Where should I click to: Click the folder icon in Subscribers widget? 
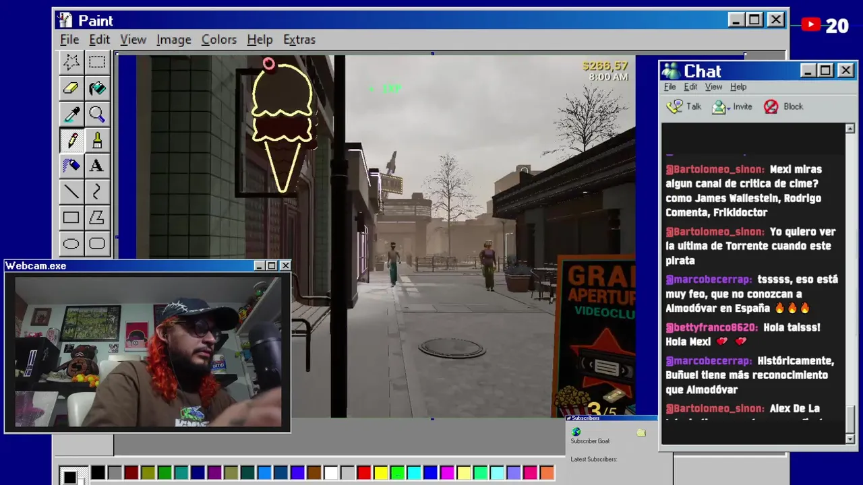click(x=641, y=432)
